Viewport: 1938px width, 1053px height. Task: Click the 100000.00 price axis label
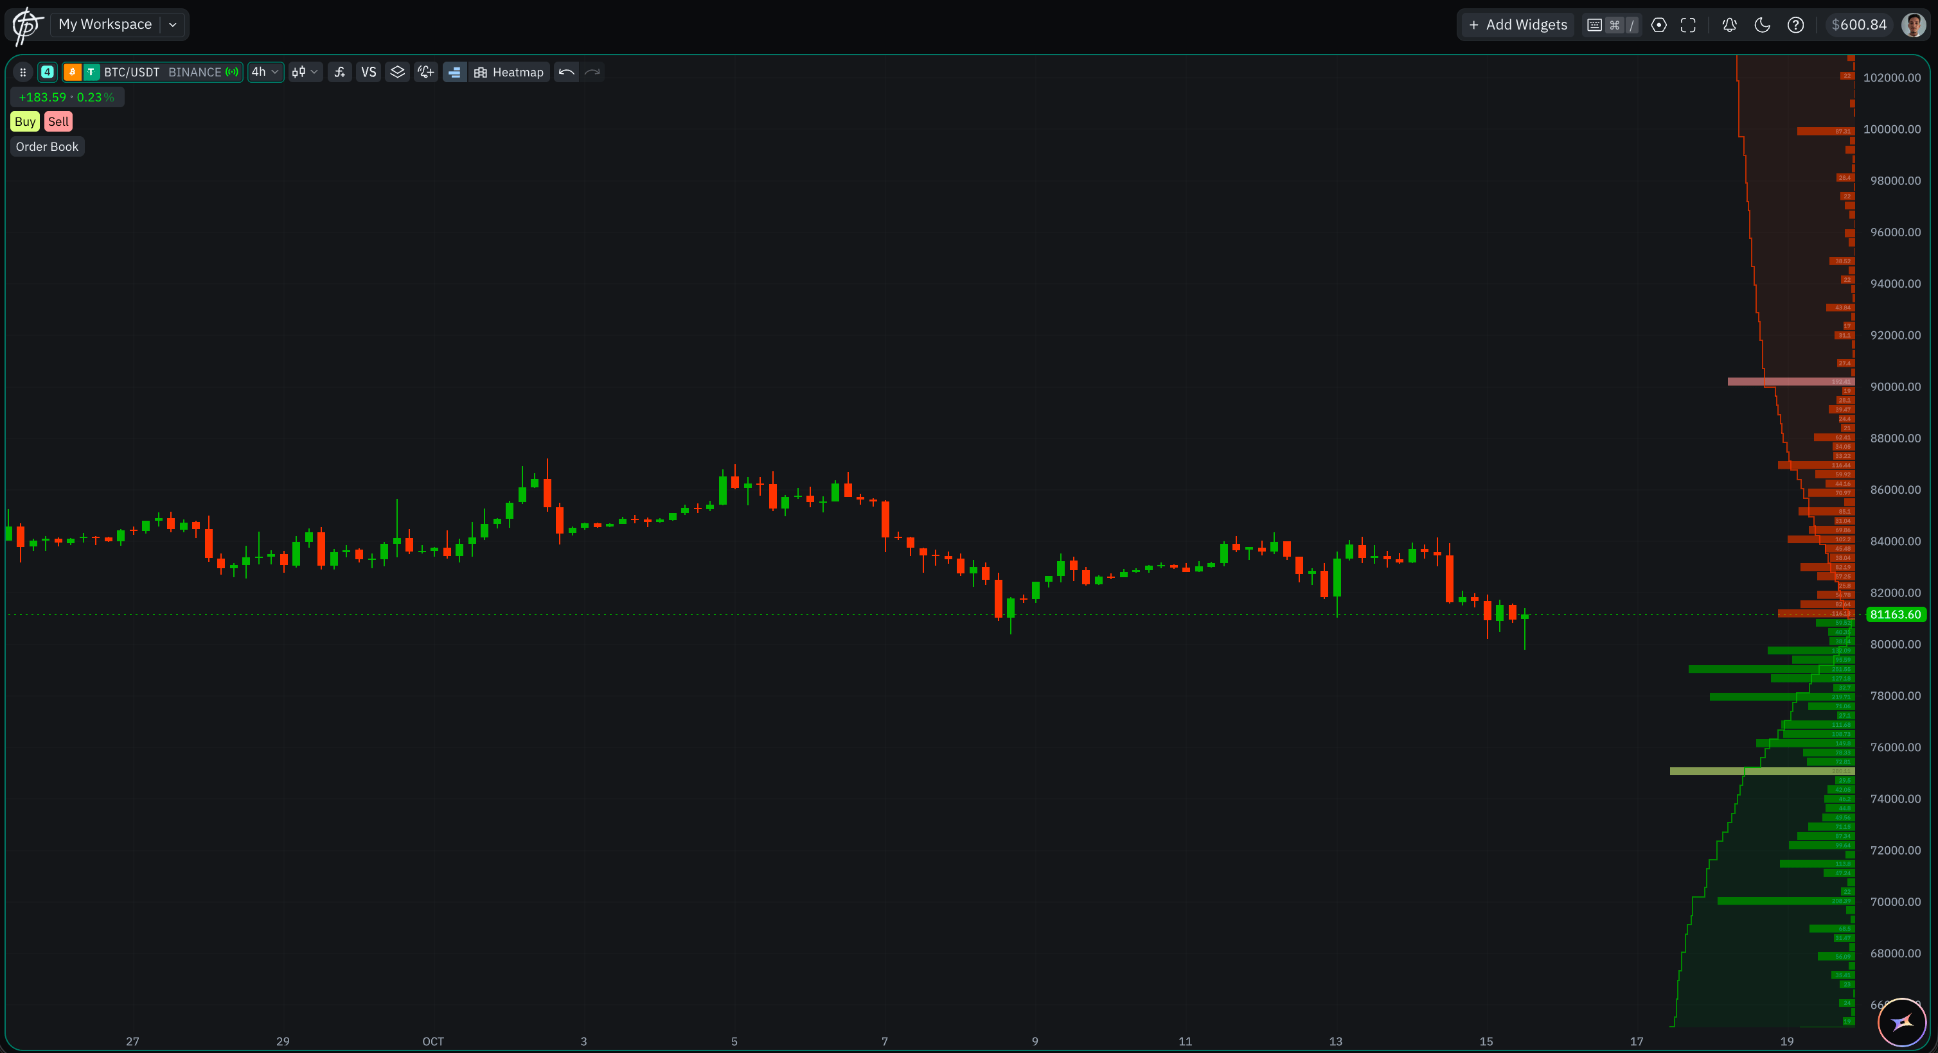click(1891, 129)
